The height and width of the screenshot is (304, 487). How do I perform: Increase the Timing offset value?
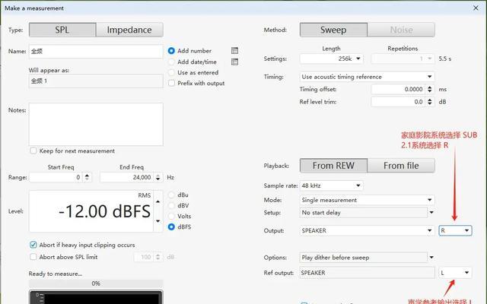tap(430, 87)
